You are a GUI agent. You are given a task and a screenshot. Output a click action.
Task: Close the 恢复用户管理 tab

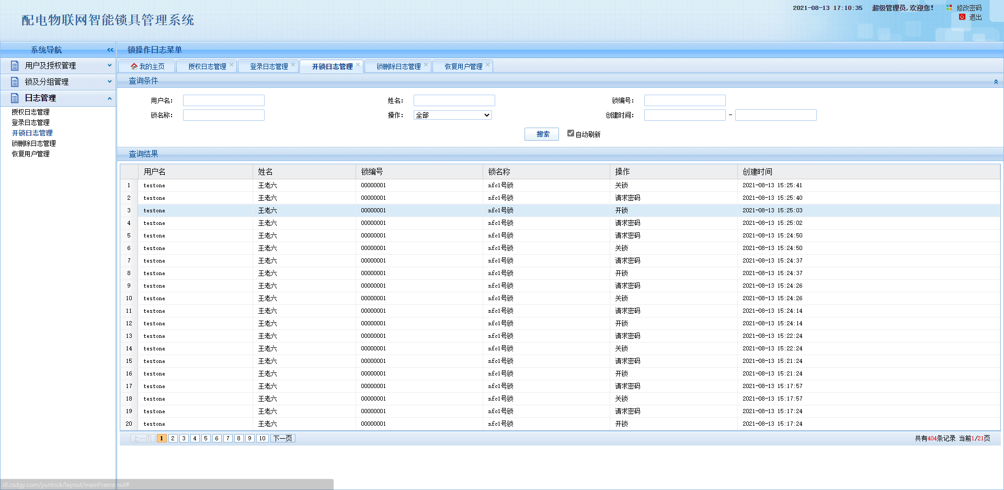pyautogui.click(x=488, y=65)
